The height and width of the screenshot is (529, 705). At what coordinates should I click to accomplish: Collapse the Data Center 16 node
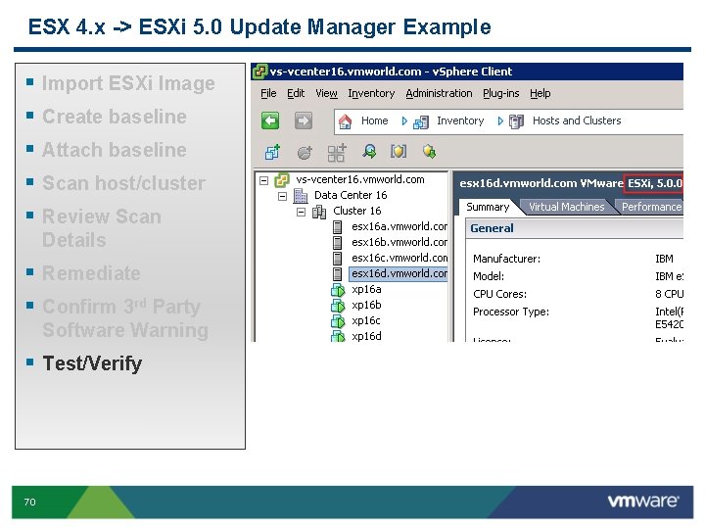coord(282,197)
